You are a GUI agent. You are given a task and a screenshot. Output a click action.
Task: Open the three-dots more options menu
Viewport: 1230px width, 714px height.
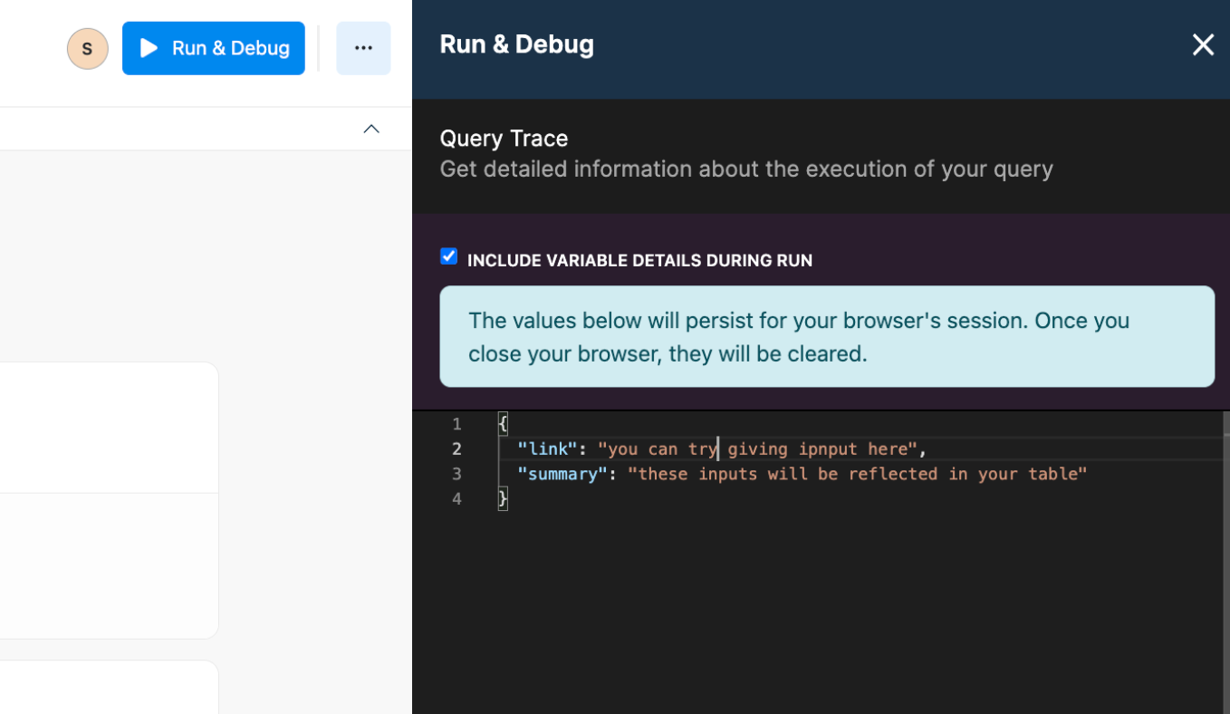[x=363, y=48]
